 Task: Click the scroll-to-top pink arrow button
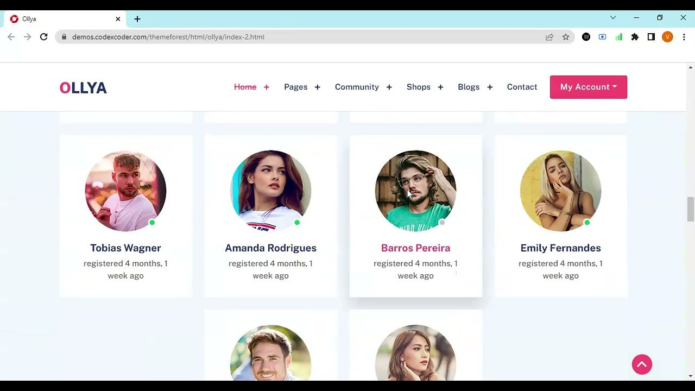coord(642,364)
